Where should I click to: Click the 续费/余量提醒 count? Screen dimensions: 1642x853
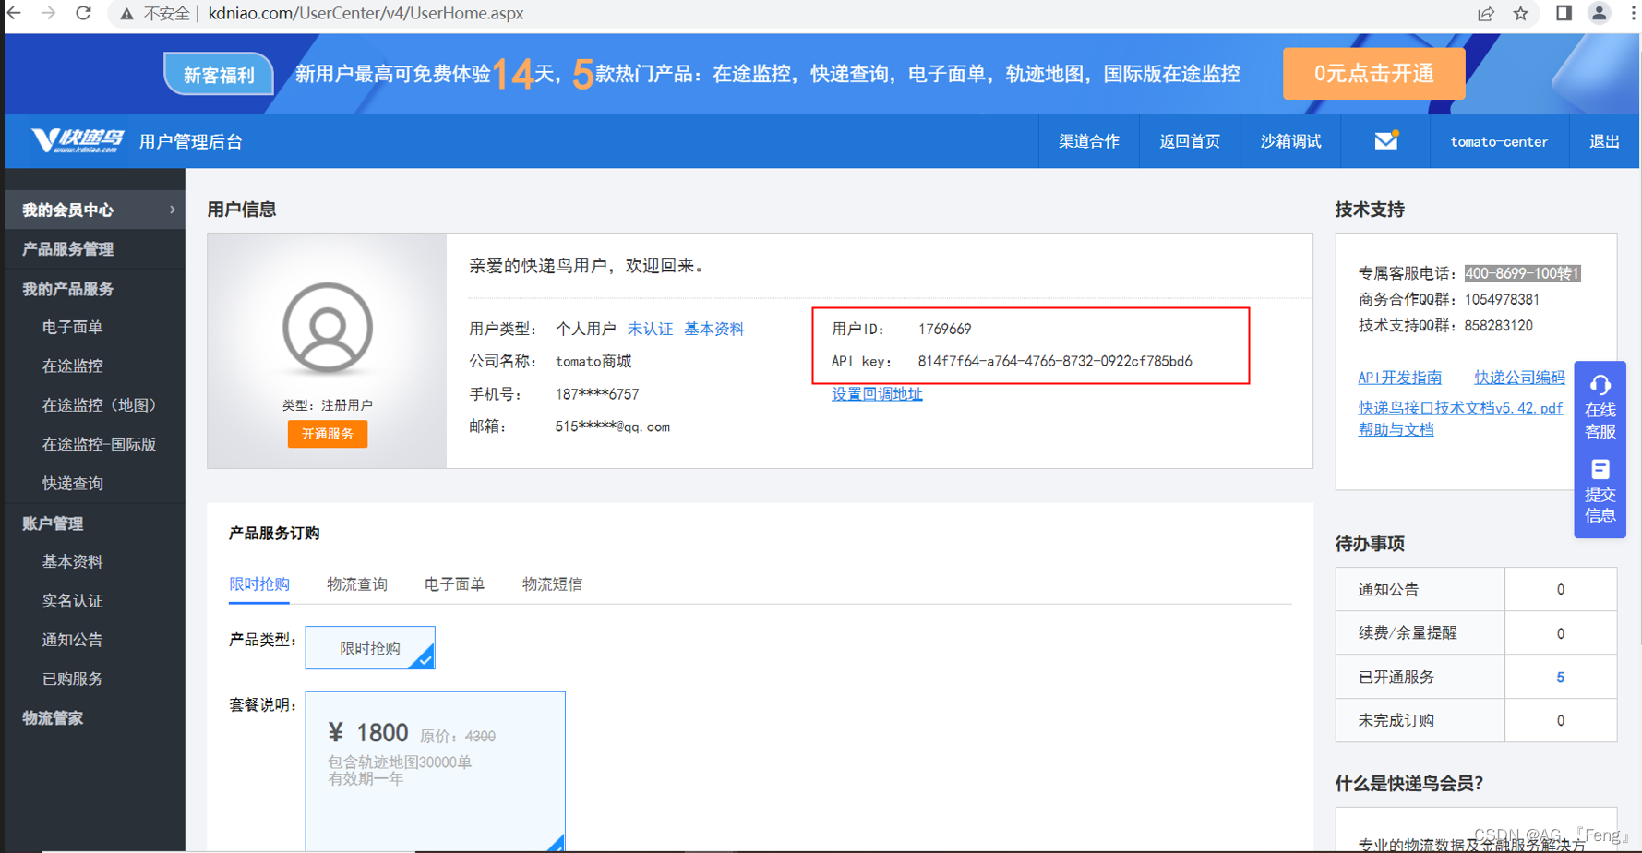coord(1560,633)
